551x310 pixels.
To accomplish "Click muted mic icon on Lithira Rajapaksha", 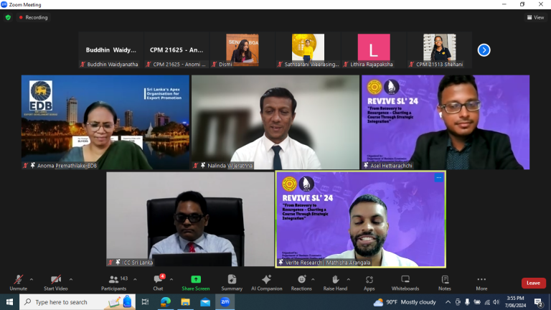I will point(346,65).
